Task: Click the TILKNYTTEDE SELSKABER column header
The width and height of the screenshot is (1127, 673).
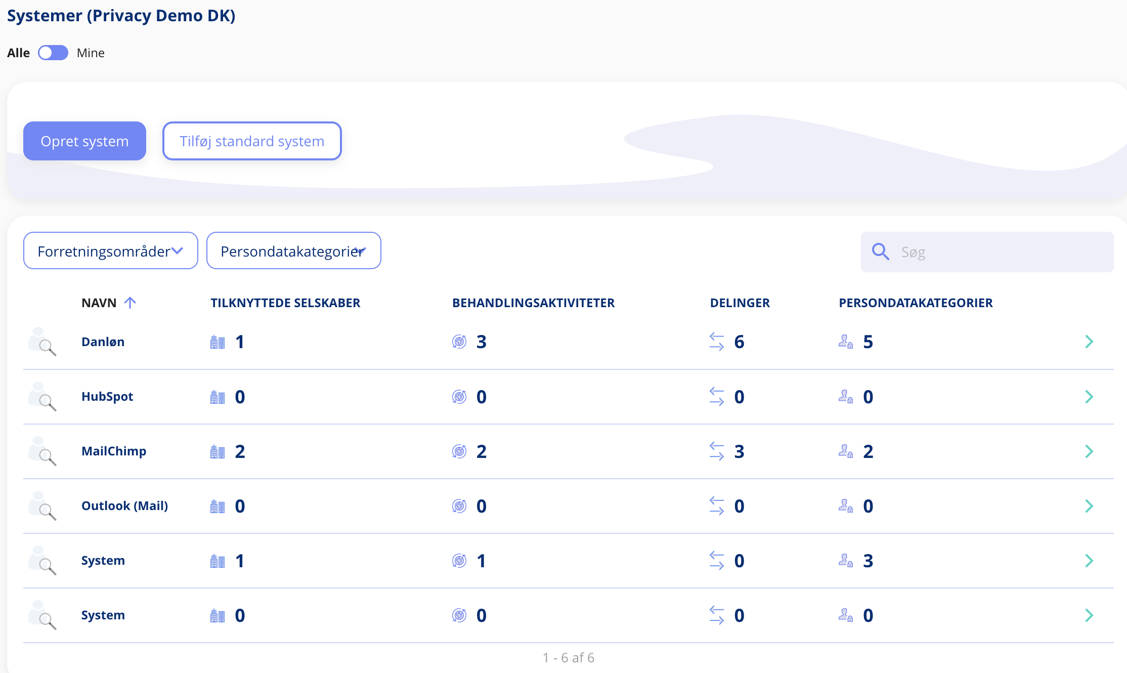Action: click(285, 303)
